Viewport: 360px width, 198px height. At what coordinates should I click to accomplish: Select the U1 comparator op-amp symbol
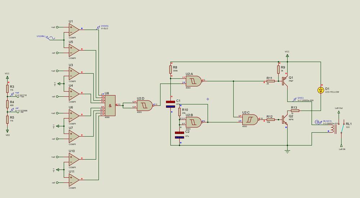pos(74,30)
